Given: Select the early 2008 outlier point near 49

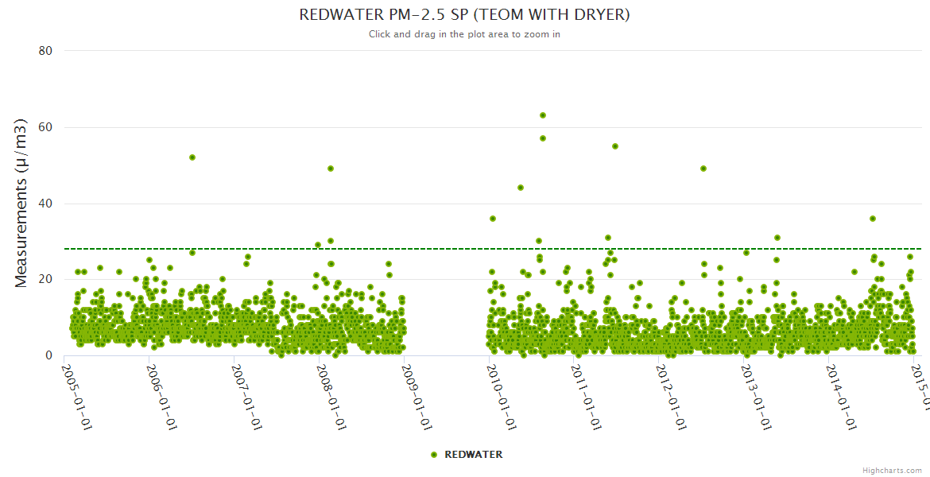Looking at the screenshot, I should [x=331, y=169].
